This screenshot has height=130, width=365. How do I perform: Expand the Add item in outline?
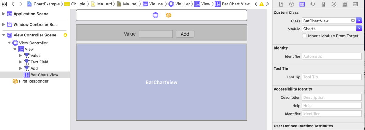tap(20, 68)
